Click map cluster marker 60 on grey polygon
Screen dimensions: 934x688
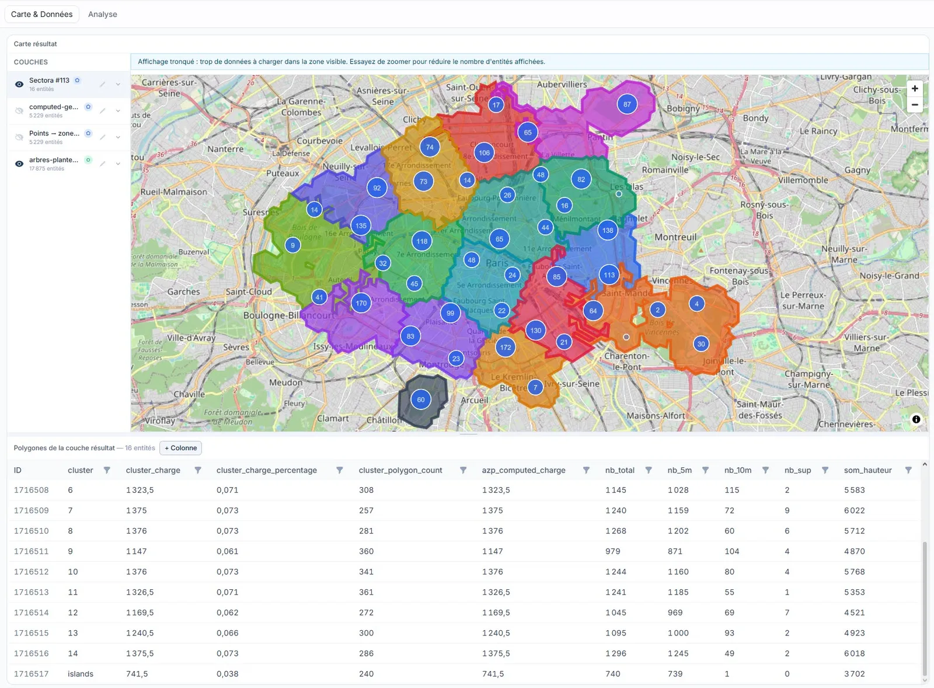[421, 399]
